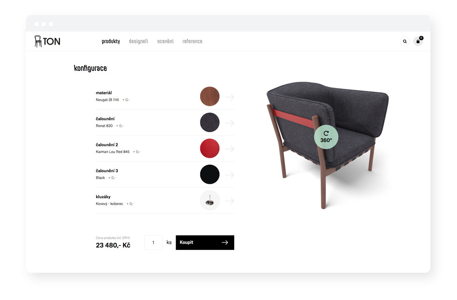Open the produkty menu item
This screenshot has height=300, width=457.
[111, 41]
